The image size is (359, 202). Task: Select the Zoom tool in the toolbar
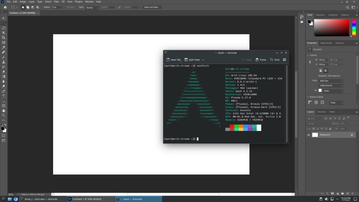(x=4, y=115)
